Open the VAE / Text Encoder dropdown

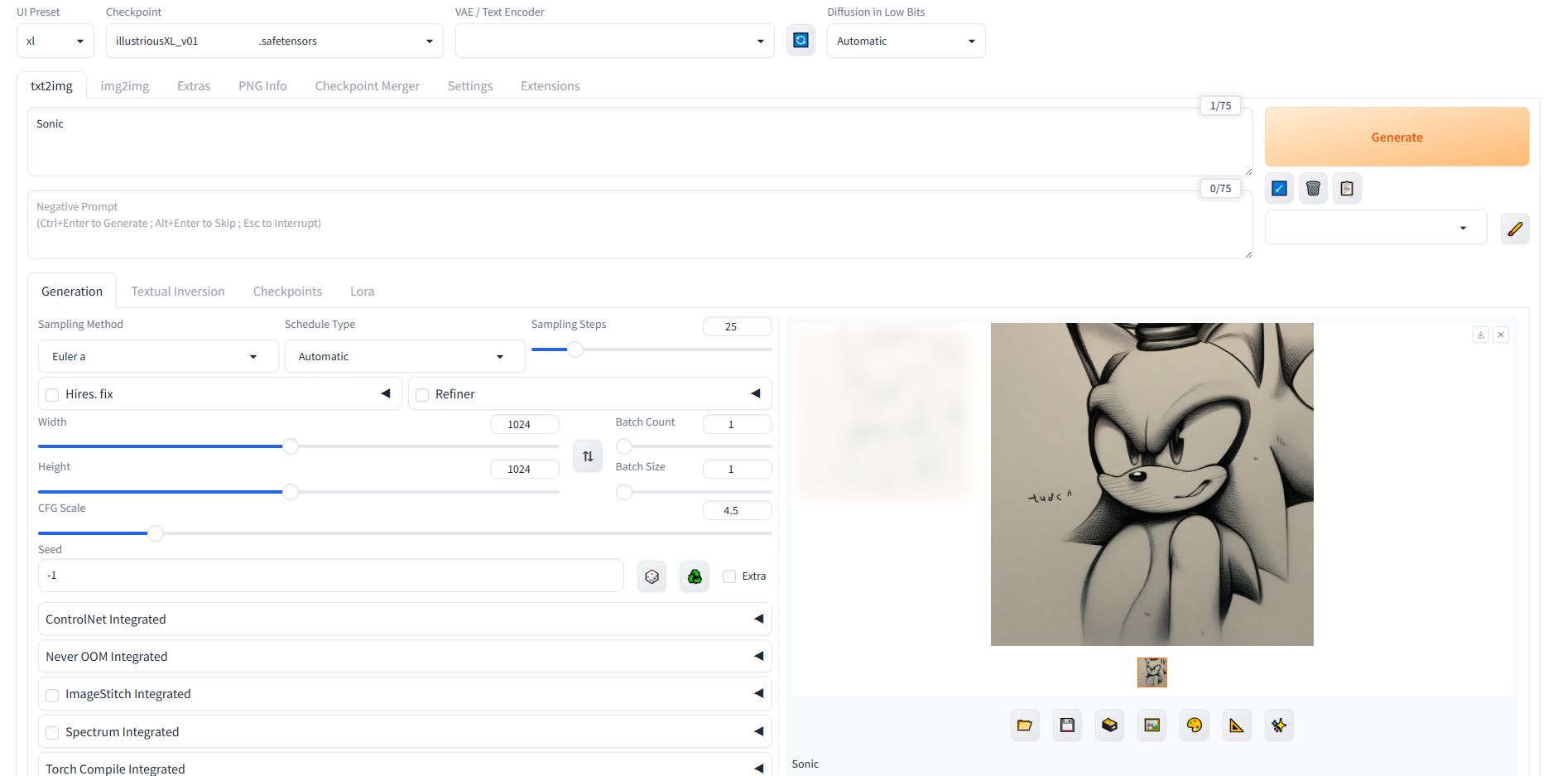pos(614,41)
